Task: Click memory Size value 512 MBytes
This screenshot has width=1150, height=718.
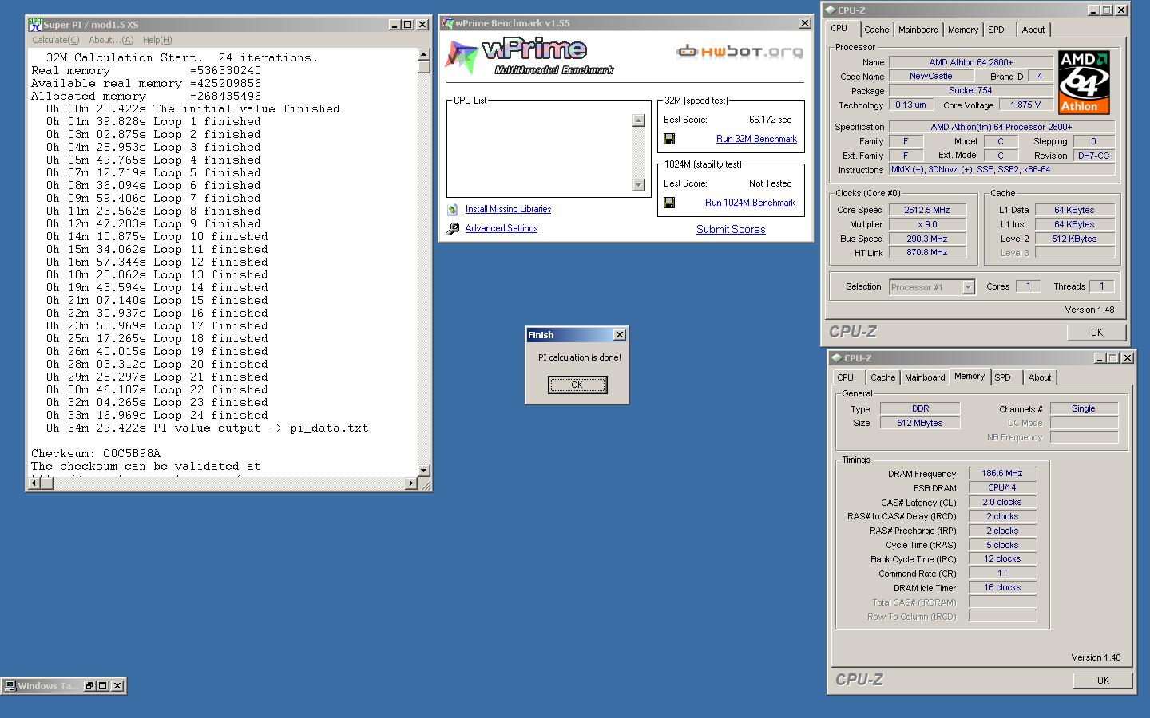Action: point(920,423)
